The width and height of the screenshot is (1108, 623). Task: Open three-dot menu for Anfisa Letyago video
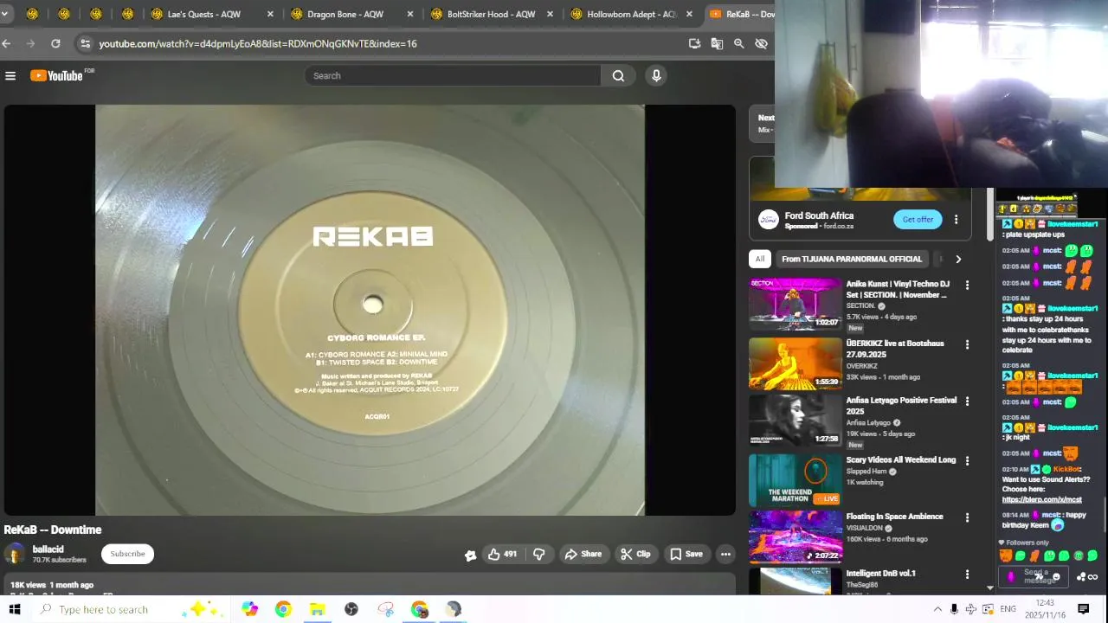(x=967, y=401)
